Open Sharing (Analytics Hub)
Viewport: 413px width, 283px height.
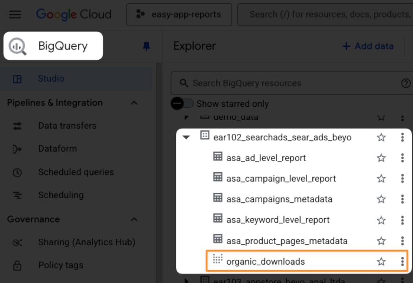click(87, 242)
